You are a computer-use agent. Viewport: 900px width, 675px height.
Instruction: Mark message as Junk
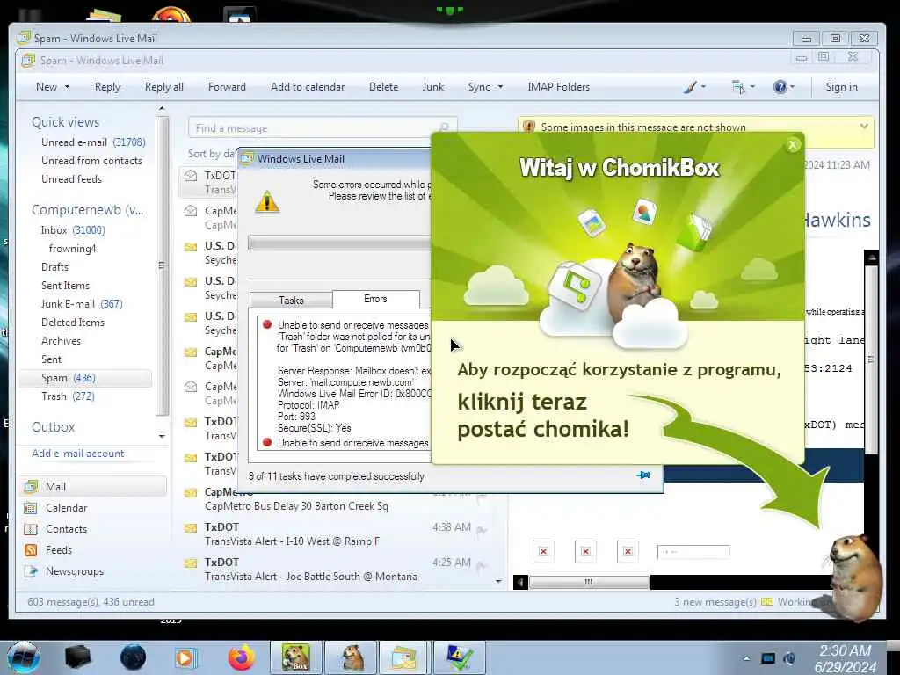pyautogui.click(x=432, y=87)
